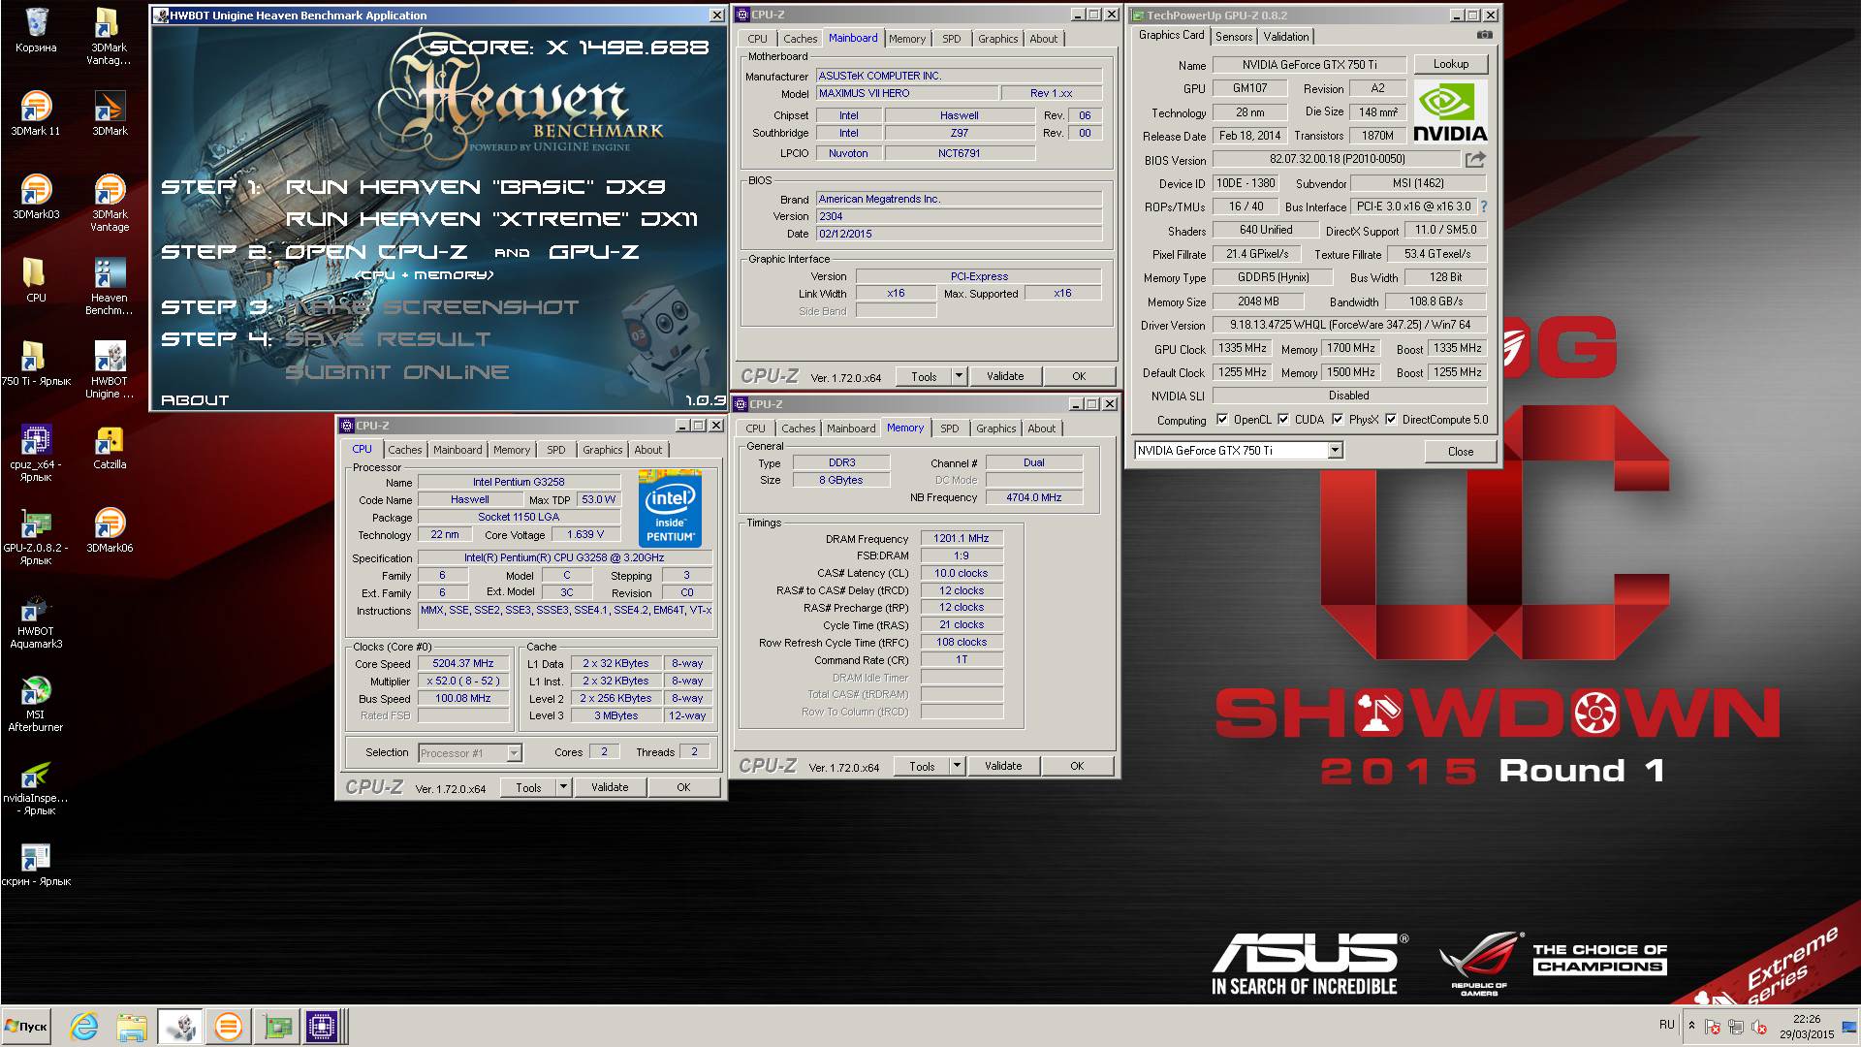Click the RU language indicator in tray
Screen dimensions: 1861x1047
click(x=1666, y=1024)
